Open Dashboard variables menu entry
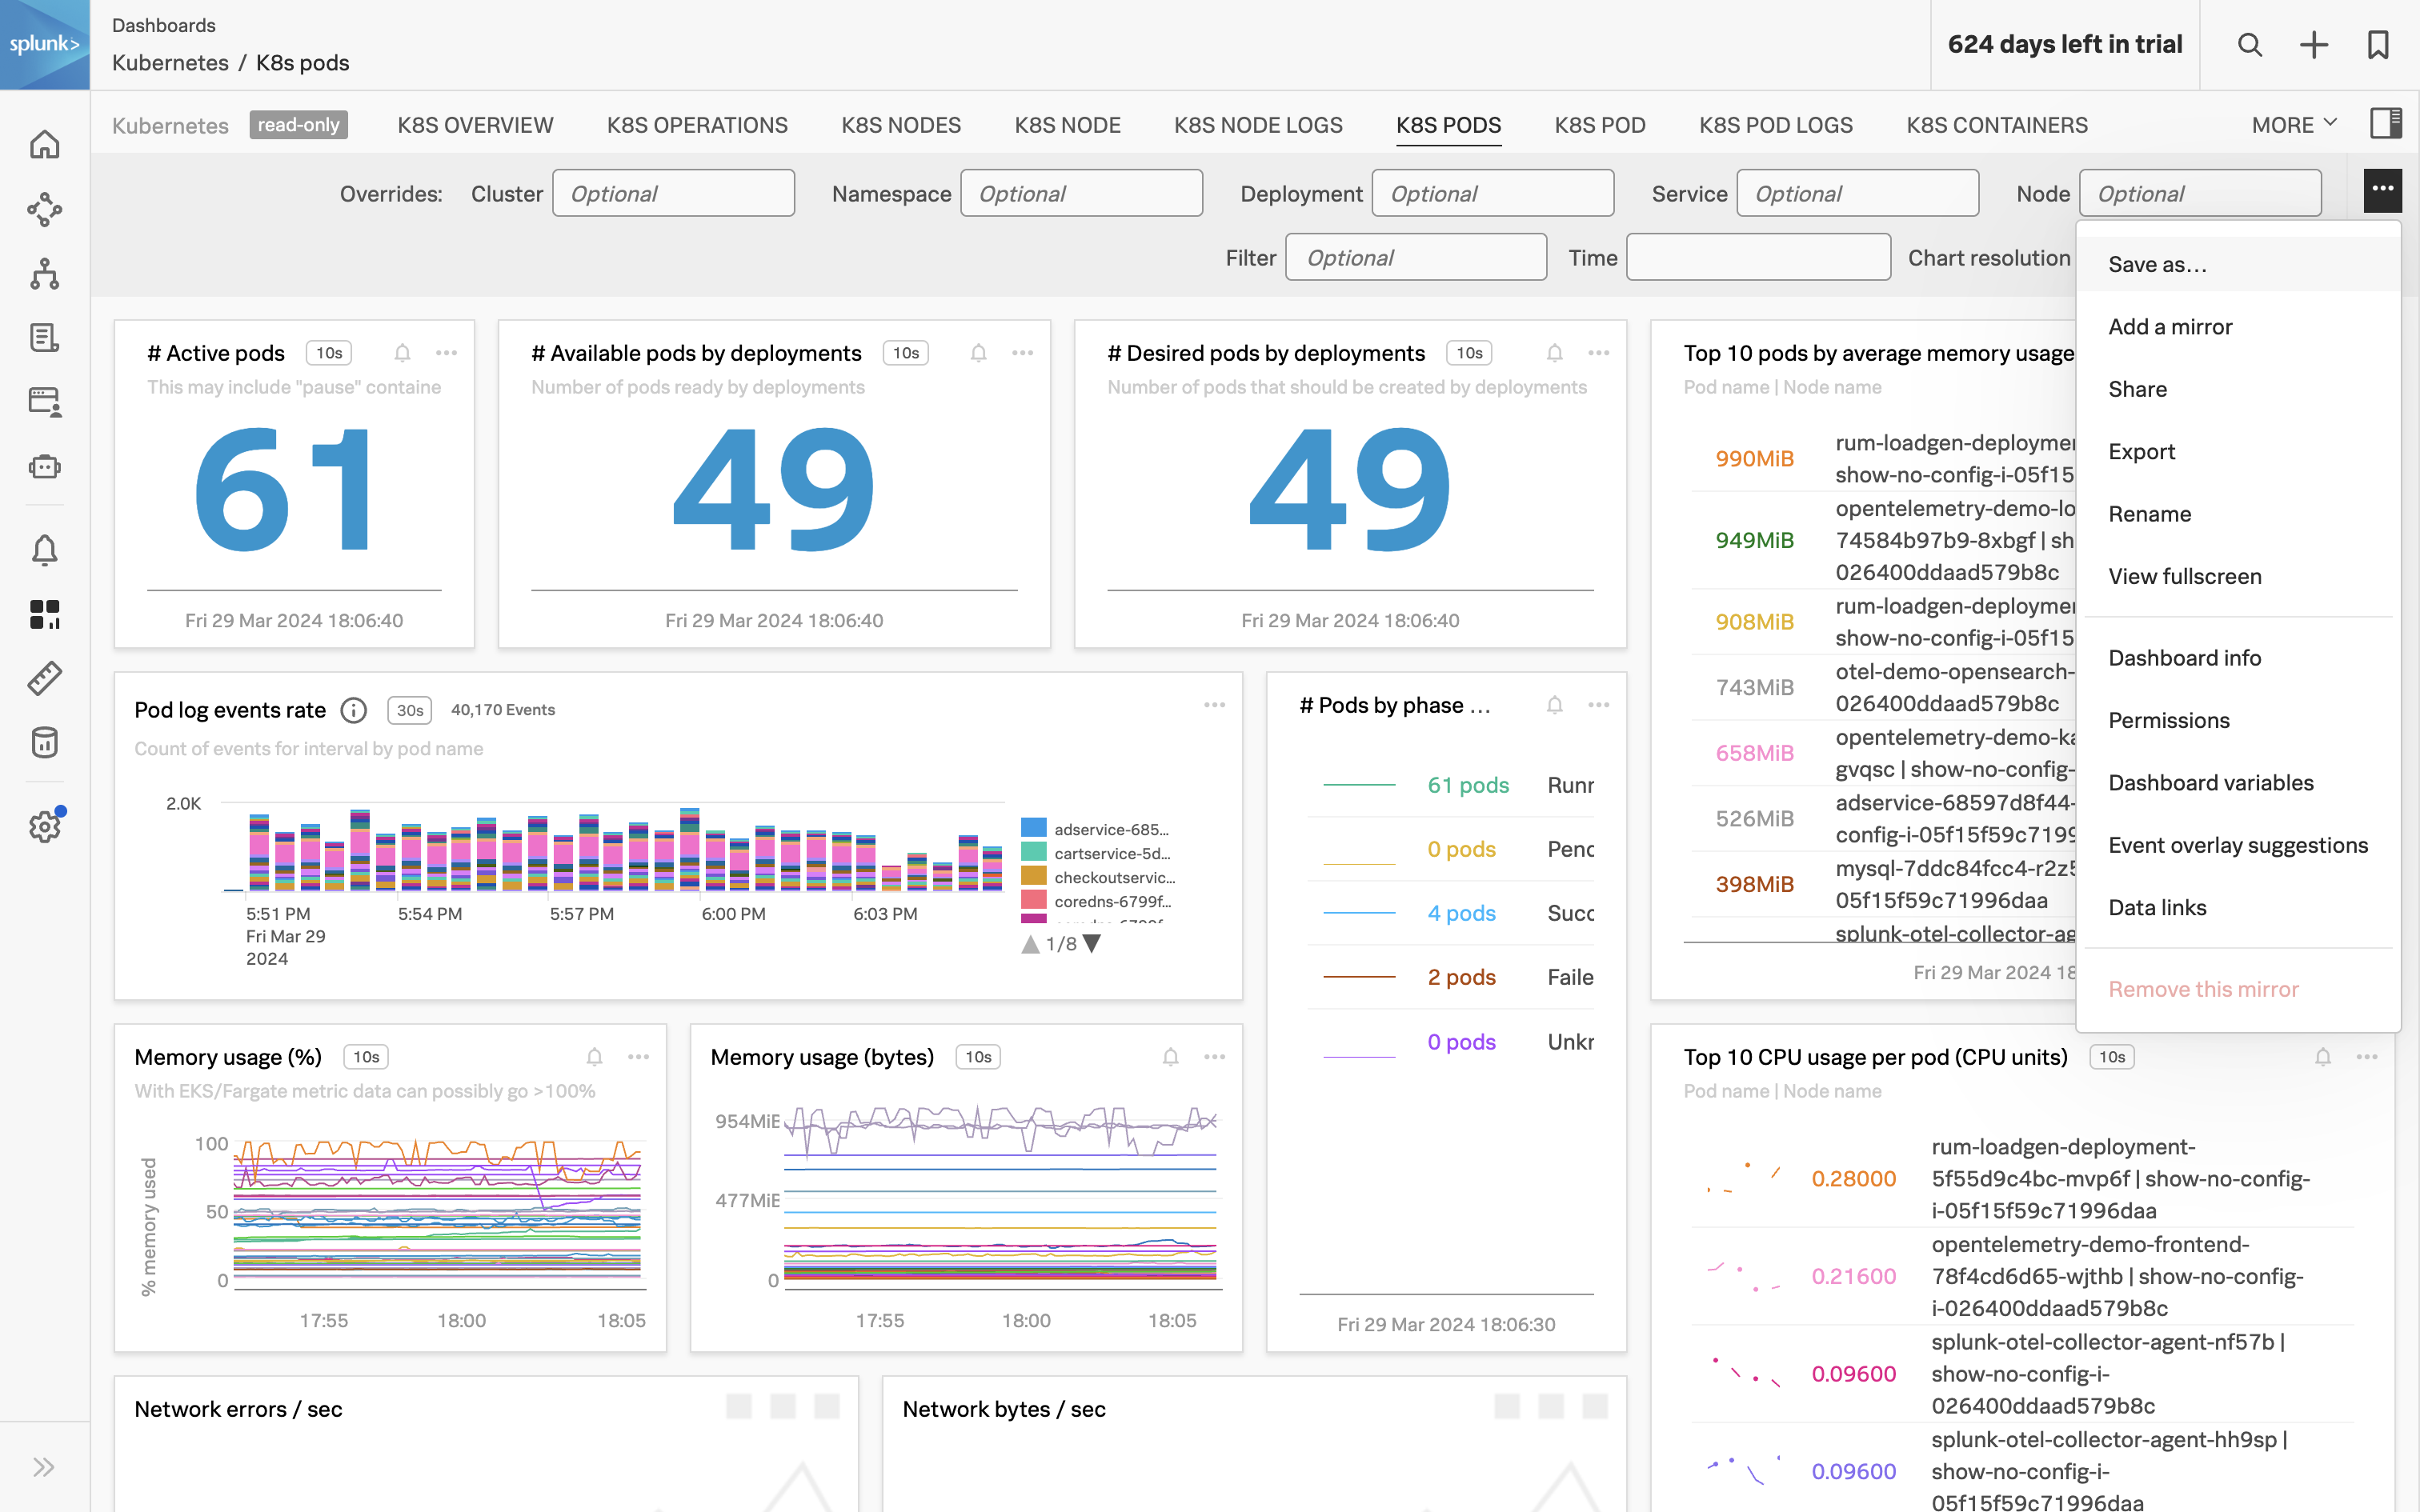Viewport: 2420px width, 1512px height. pos(2238,783)
